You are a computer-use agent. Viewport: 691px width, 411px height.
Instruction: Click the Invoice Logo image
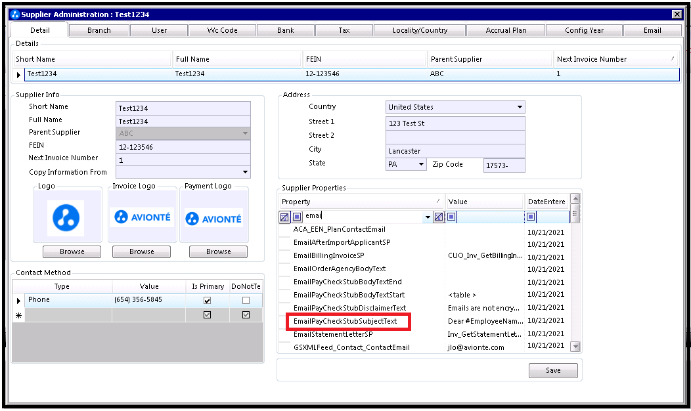point(143,217)
